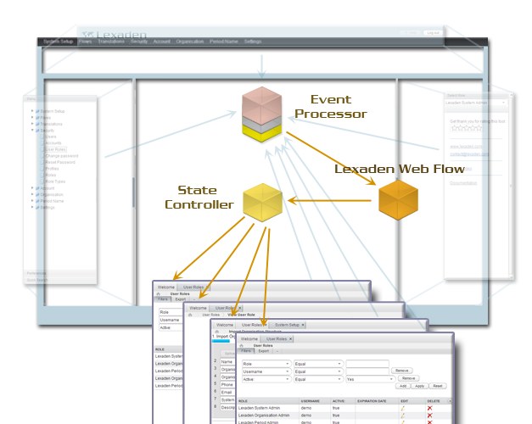Expand the System Setup tree node
Screen dimensions: 532x424
pos(32,111)
